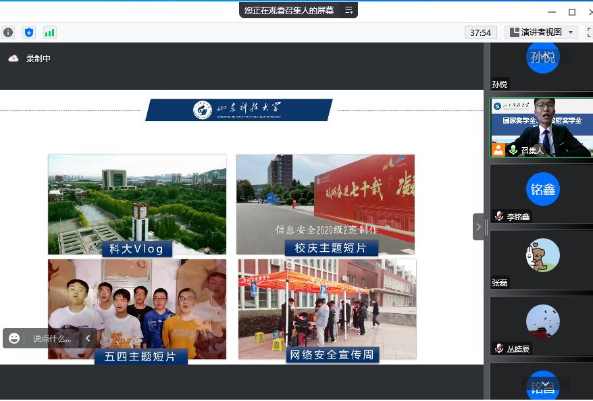Collapse the participant video sidebar handle
The height and width of the screenshot is (401, 593).
click(478, 227)
